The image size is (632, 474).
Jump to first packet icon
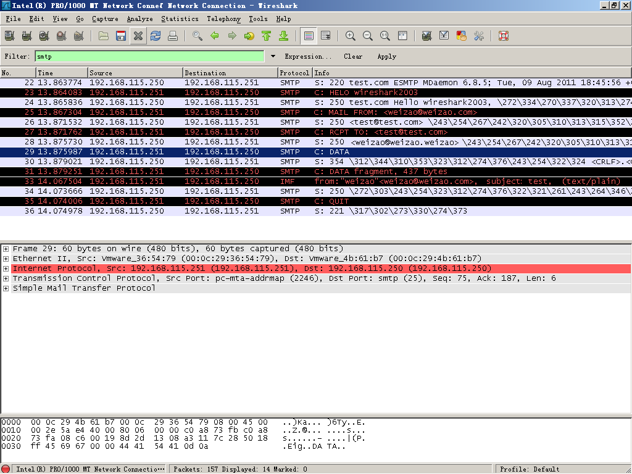pyautogui.click(x=267, y=36)
